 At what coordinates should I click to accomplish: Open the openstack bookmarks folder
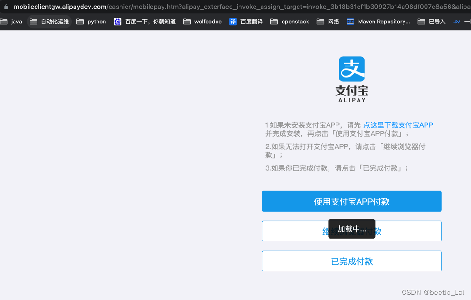tap(290, 22)
